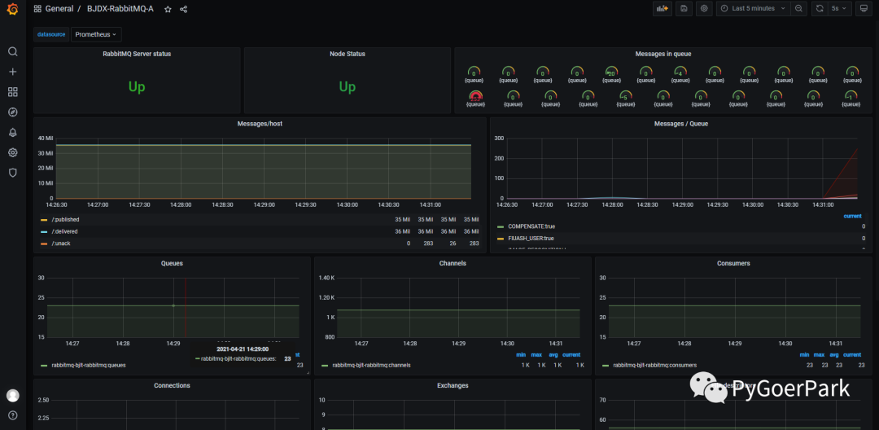
Task: Open the Channels panel title menu
Action: coord(452,263)
